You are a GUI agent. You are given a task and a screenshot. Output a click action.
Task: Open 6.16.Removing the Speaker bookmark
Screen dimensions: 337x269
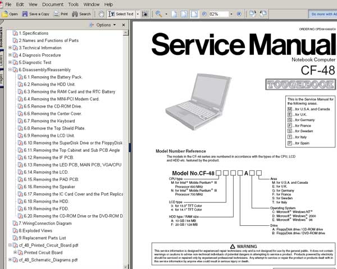coord(49,187)
